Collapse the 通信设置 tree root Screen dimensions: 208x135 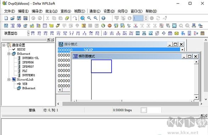4,45
